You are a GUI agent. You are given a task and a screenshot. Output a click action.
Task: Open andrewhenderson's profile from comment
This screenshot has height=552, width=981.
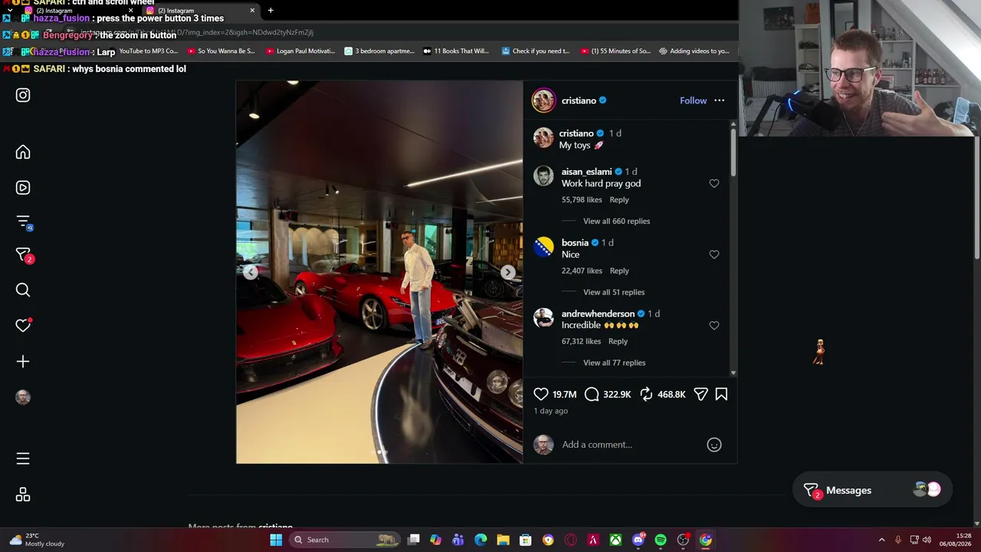click(x=598, y=314)
